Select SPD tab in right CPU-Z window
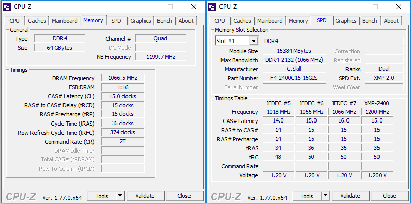411x204 pixels. point(322,20)
